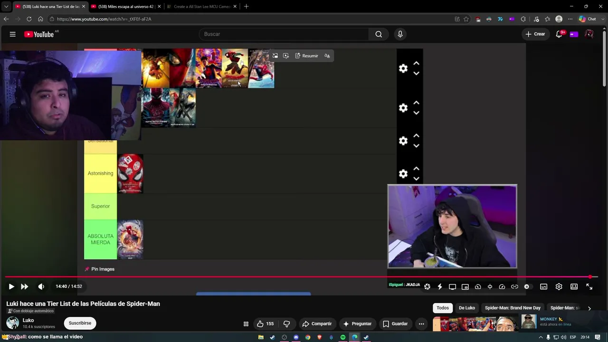The width and height of the screenshot is (608, 342).
Task: Enable picture-in-picture from the player bar
Action: [x=465, y=287]
